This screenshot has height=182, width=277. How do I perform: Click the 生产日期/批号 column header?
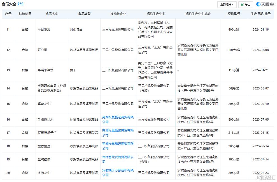260,14
